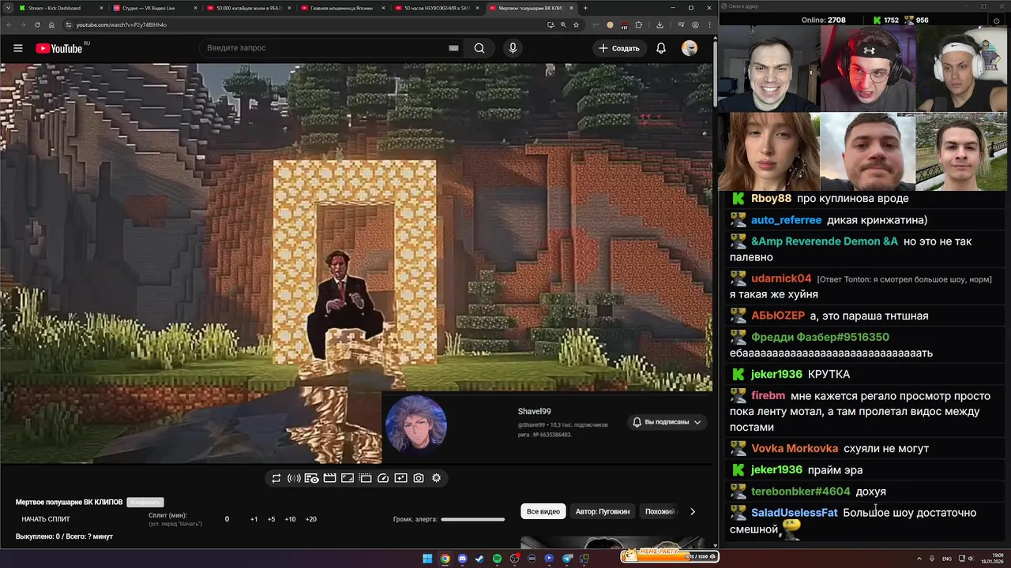
Task: Click 'НАЧАТЬ СПЛИТ' button
Action: pos(46,519)
